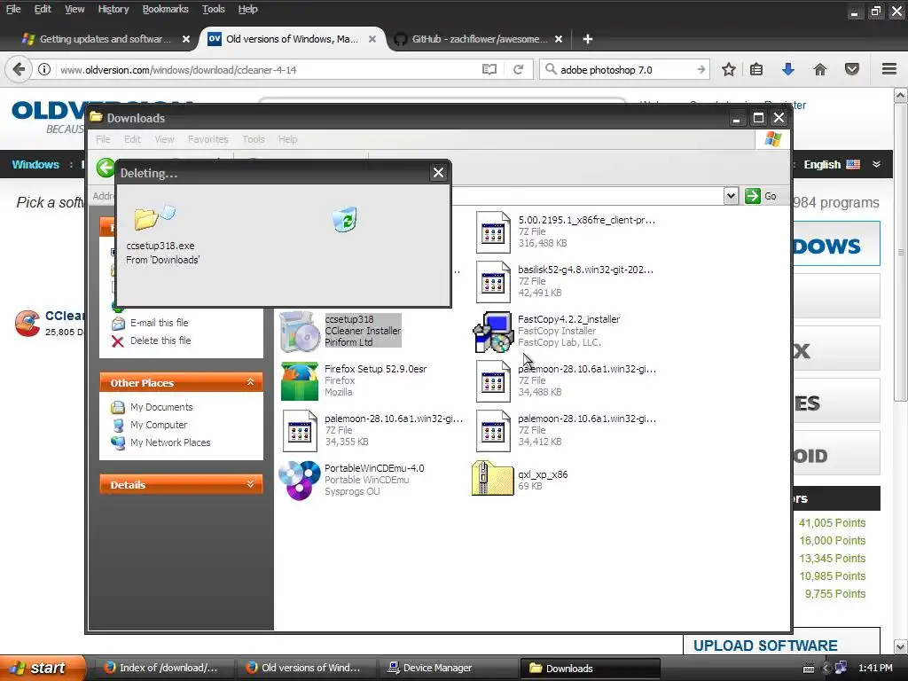Open the Firefox Tools menu

coord(213,9)
